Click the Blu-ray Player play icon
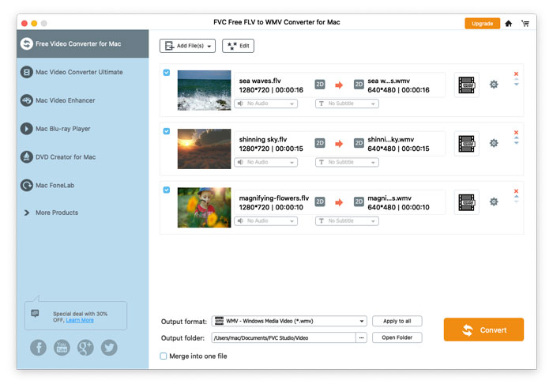553x388 pixels. [26, 129]
